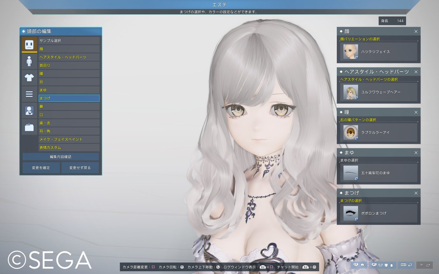Click 変更せず戻る button

pos(80,168)
